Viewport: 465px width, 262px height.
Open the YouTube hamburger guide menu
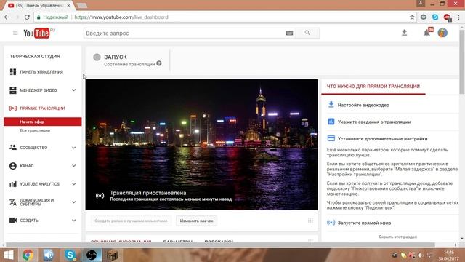[x=15, y=33]
